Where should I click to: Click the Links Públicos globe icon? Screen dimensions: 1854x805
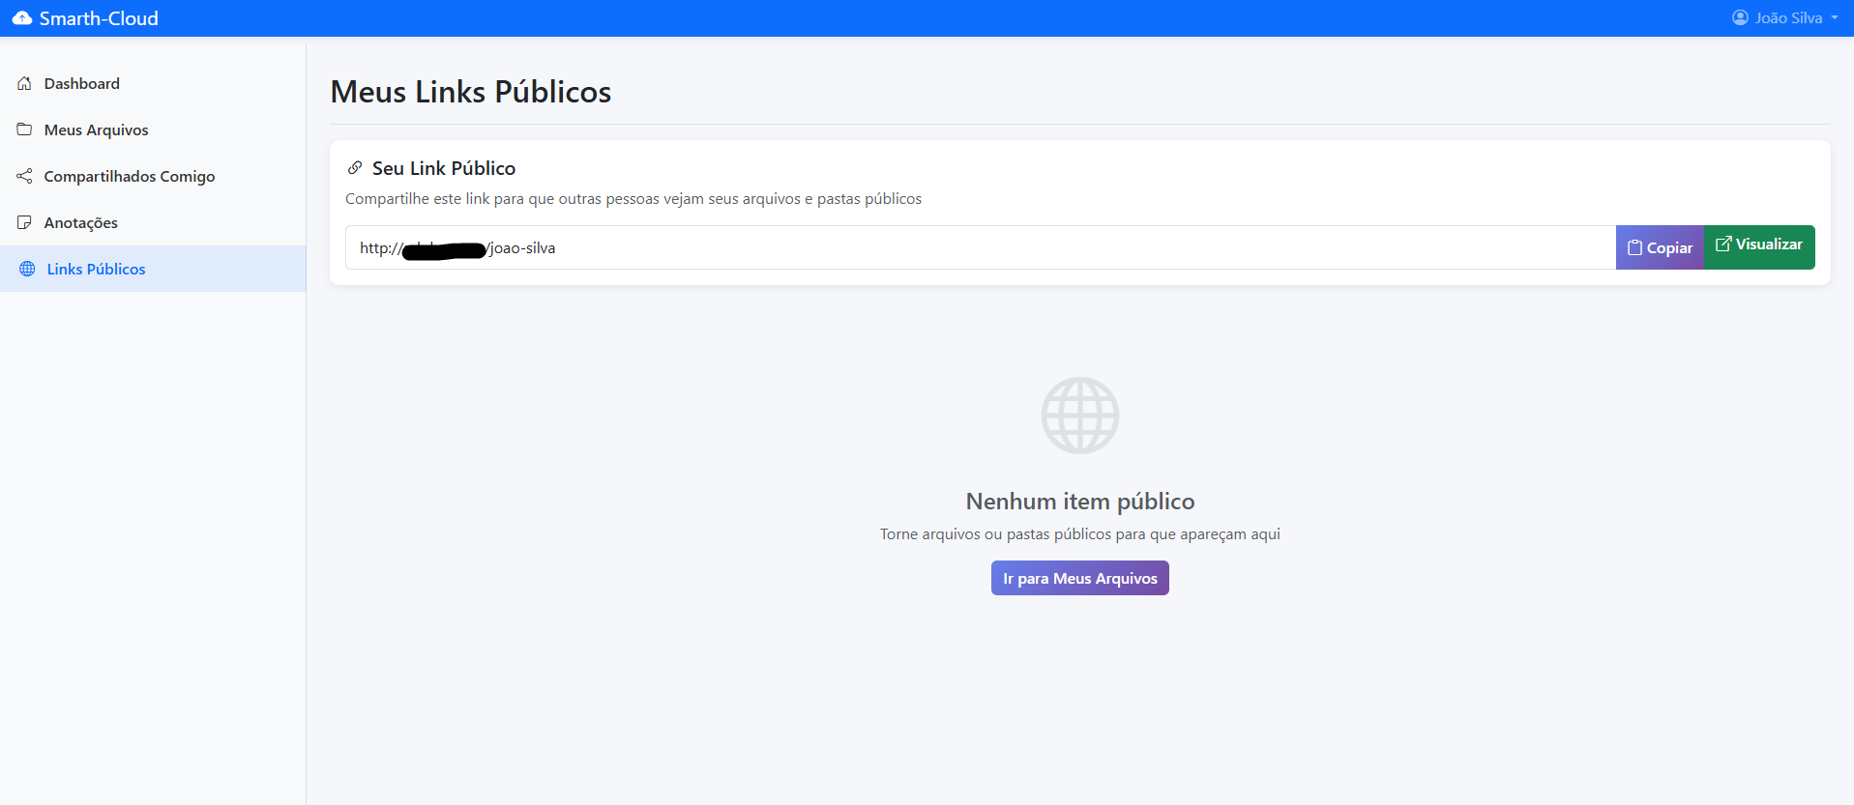coord(27,269)
